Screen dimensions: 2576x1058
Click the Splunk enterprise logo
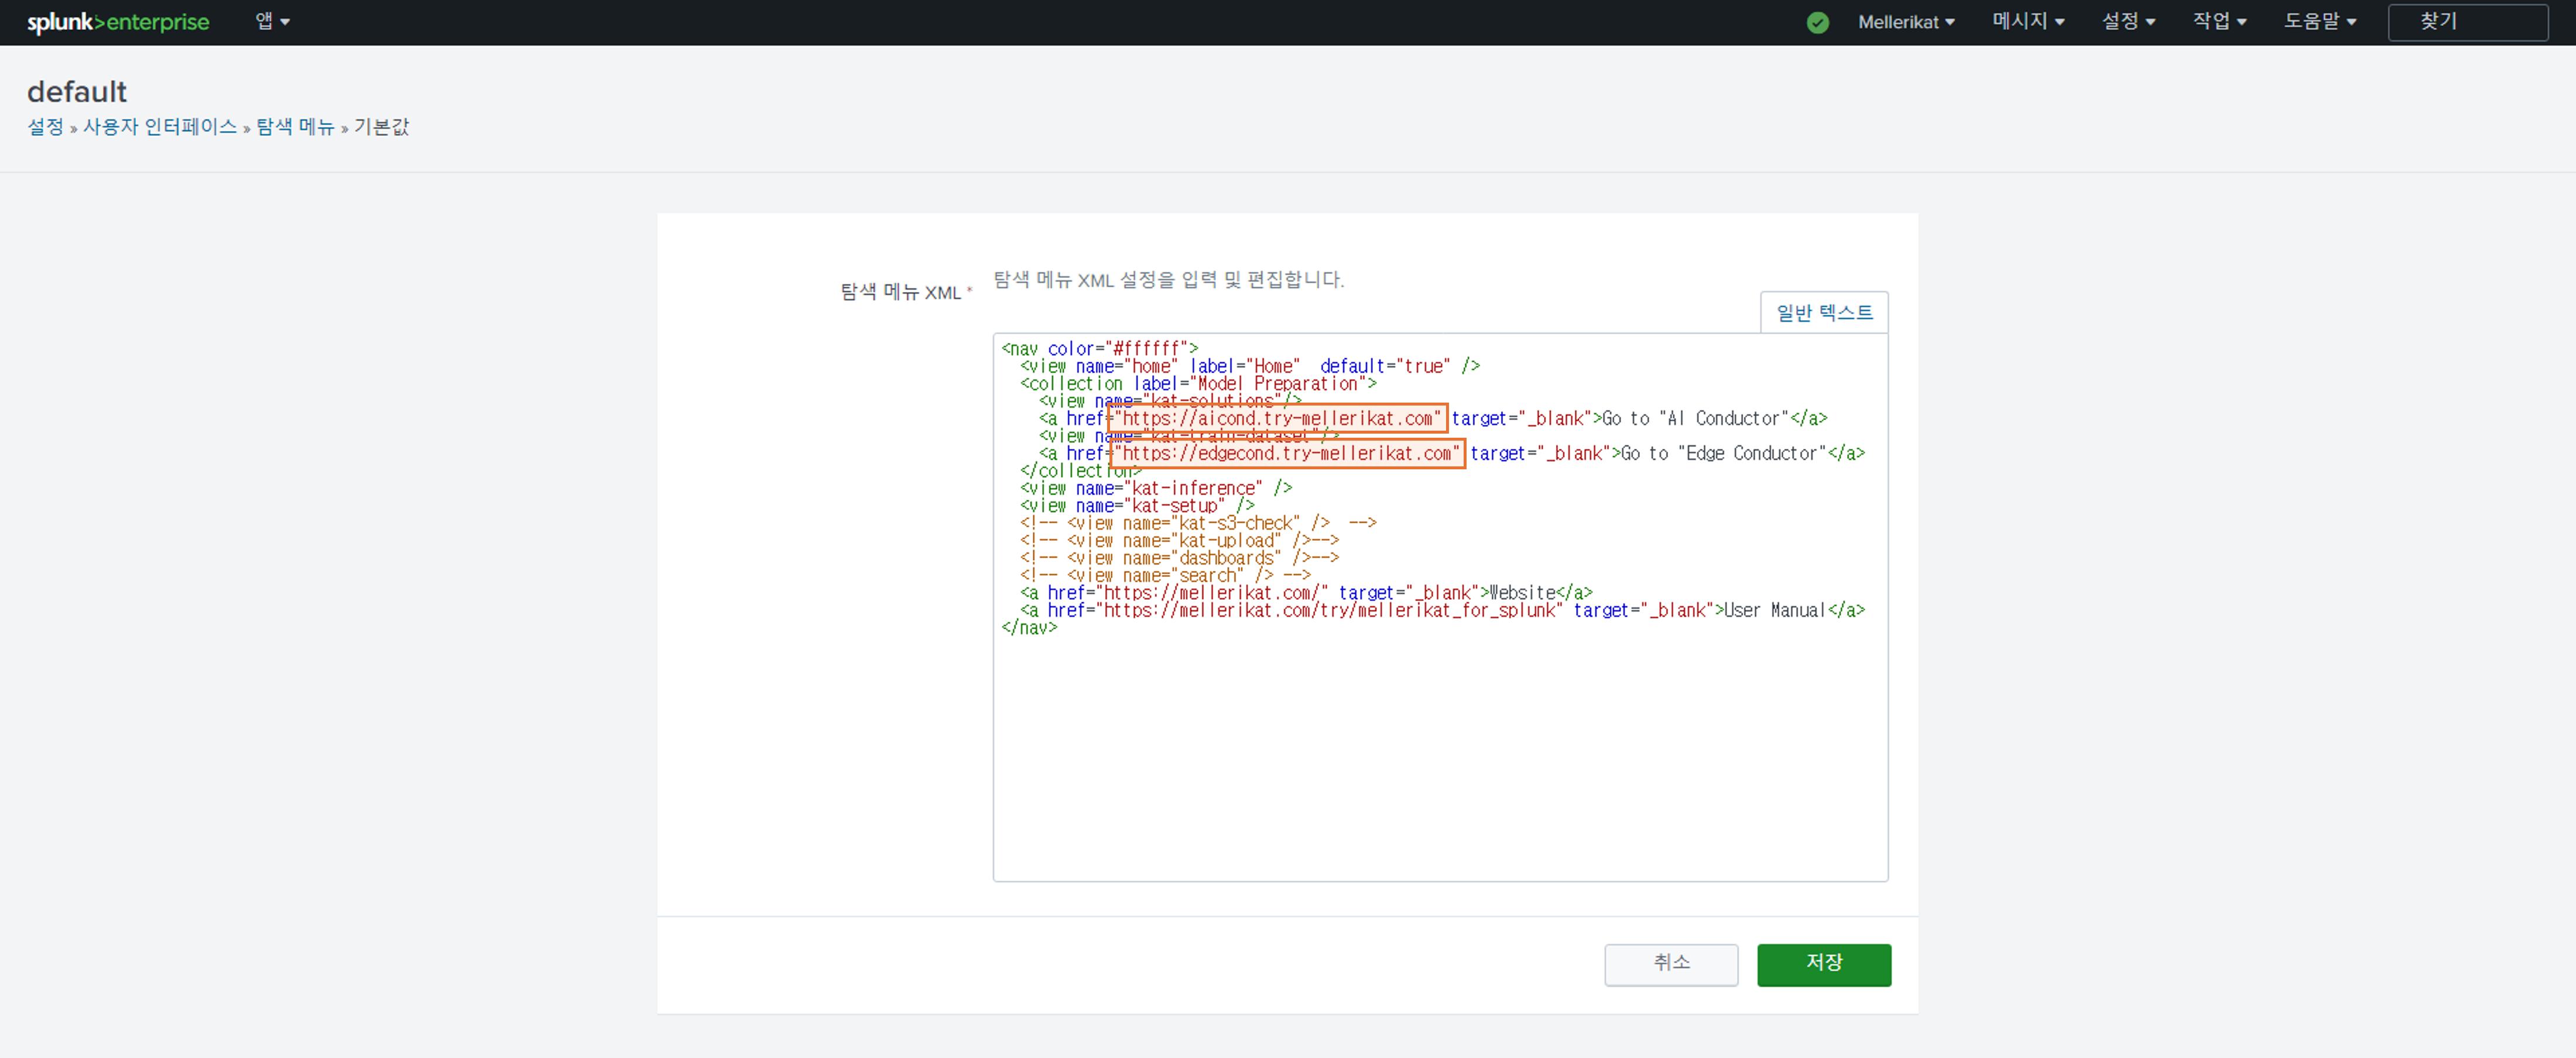coord(118,22)
